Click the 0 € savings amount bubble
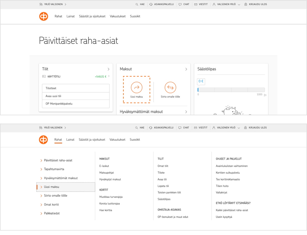 tap(201, 81)
